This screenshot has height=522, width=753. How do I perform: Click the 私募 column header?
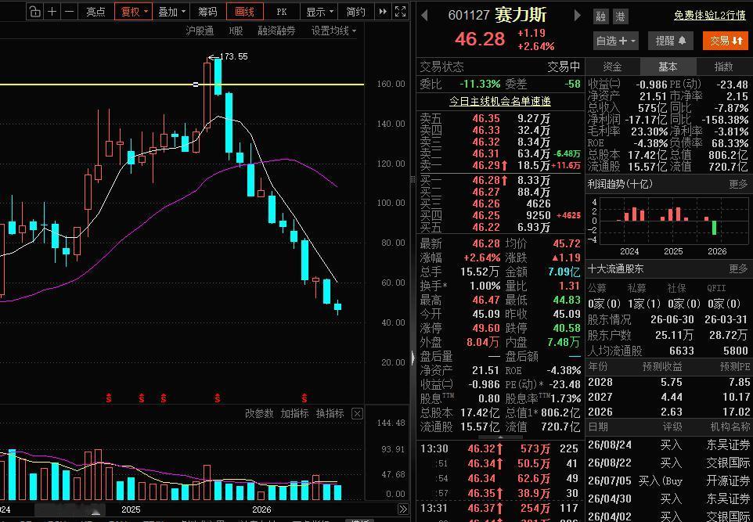pos(637,288)
